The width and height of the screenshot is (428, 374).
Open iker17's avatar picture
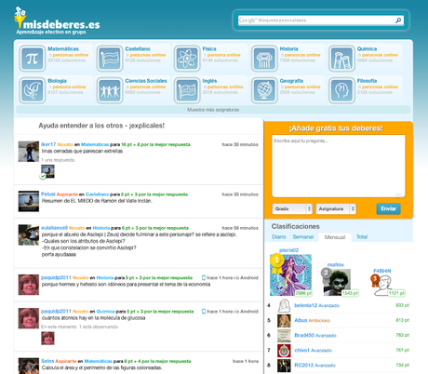tap(29, 152)
